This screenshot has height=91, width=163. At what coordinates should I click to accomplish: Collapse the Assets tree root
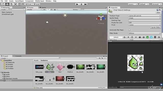coord(1,73)
